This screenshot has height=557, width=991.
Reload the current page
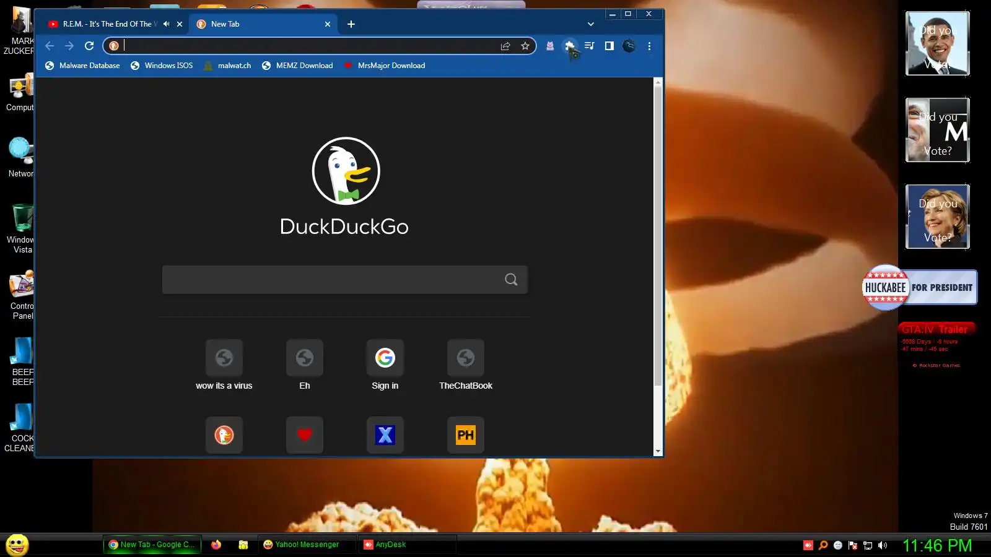pyautogui.click(x=89, y=46)
